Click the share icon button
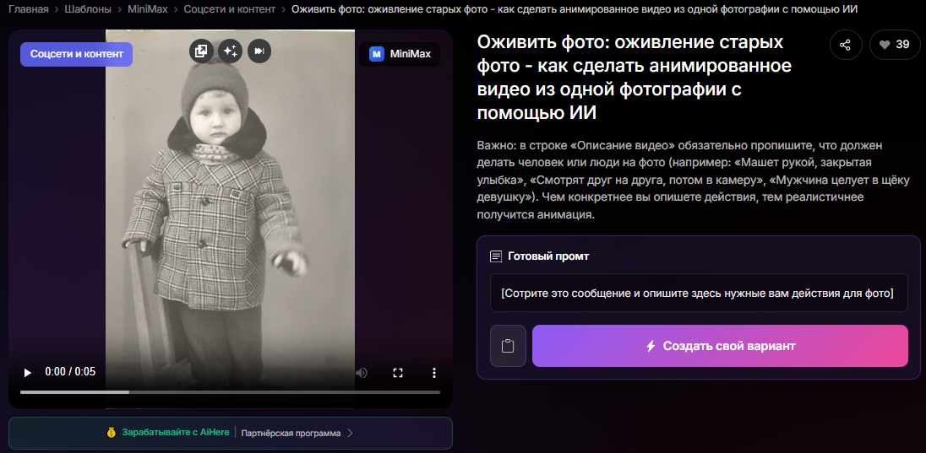 pos(845,45)
